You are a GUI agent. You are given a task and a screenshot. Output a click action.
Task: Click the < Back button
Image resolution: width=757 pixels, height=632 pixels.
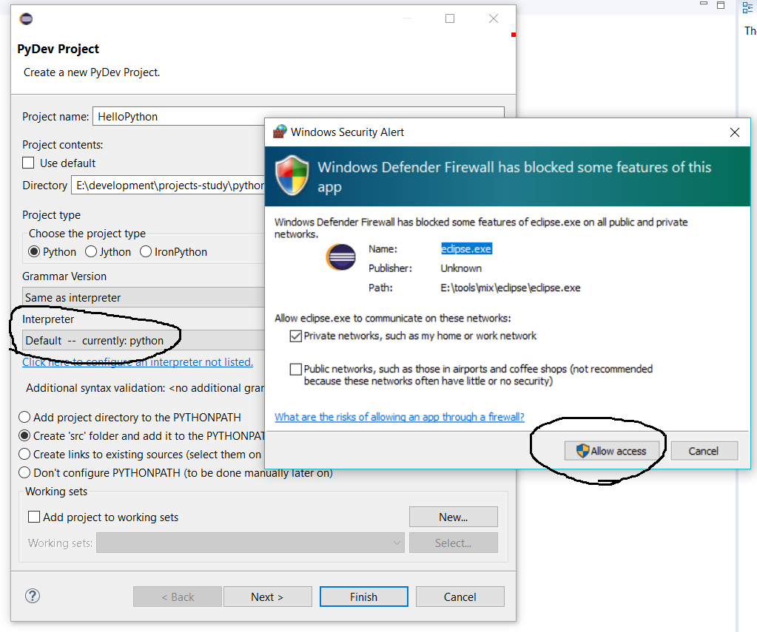click(178, 597)
